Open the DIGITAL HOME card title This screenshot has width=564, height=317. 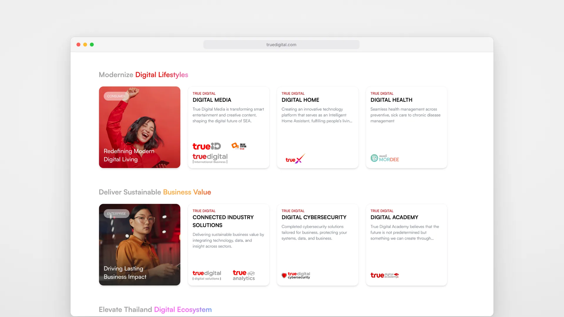point(300,100)
